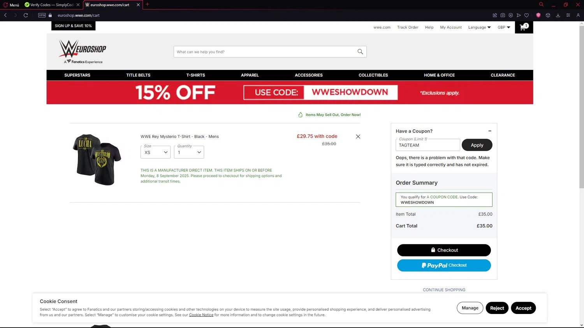This screenshot has height=328, width=584.
Task: Open the Help link
Action: tap(429, 27)
